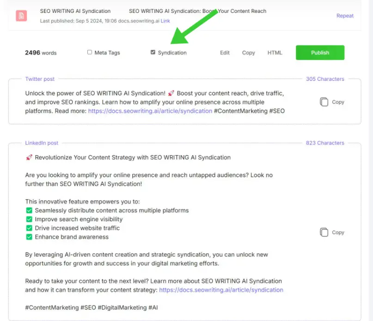Click the 'LinkedIn post' section heading
Screen dimensions: 373x321
(42, 143)
